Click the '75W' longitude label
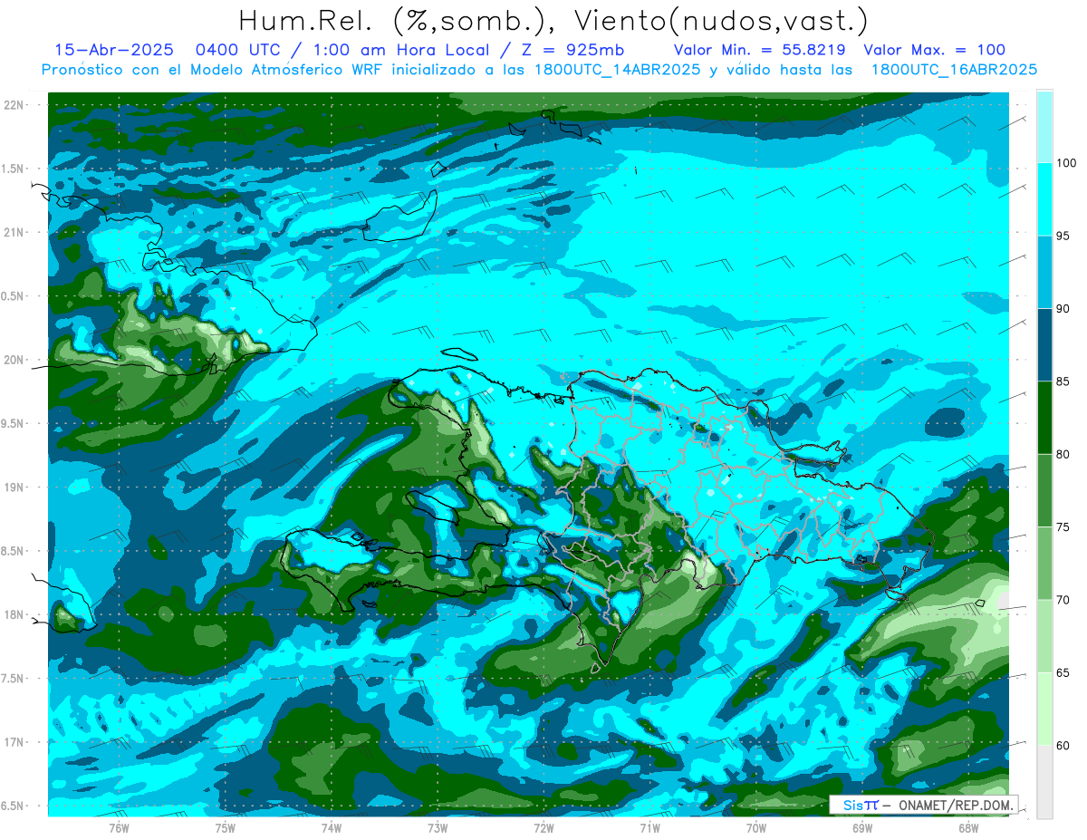Screen dimensions: 1087x840 (226, 827)
